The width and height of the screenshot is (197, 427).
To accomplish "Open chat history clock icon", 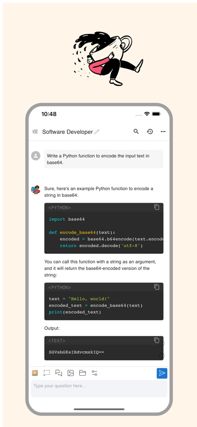I will 150,132.
